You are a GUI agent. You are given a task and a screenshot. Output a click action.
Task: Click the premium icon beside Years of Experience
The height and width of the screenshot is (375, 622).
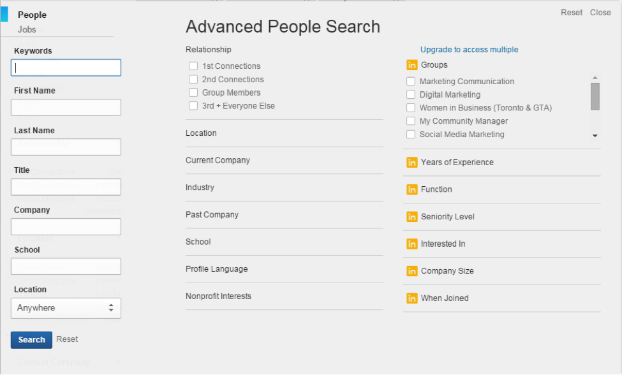tap(411, 163)
